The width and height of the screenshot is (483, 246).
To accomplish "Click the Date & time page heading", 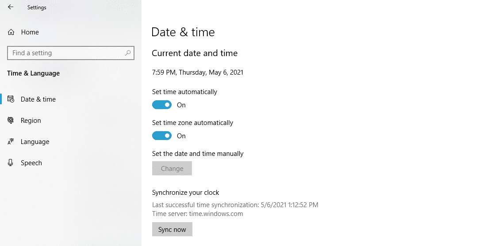I will click(183, 32).
